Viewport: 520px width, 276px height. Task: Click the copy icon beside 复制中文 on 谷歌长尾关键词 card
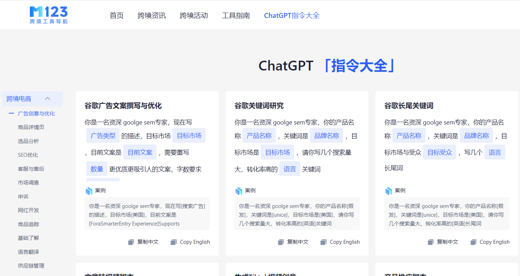(x=431, y=242)
